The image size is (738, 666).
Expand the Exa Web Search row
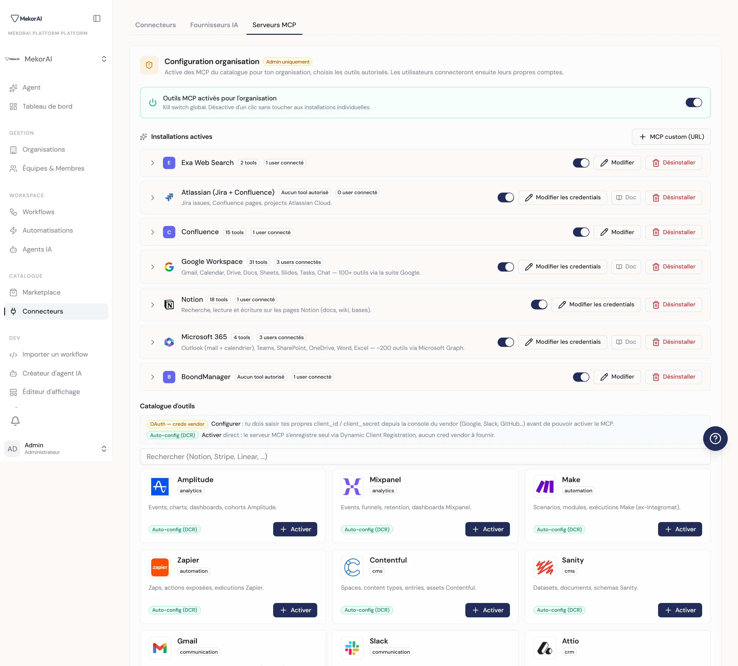coord(153,163)
